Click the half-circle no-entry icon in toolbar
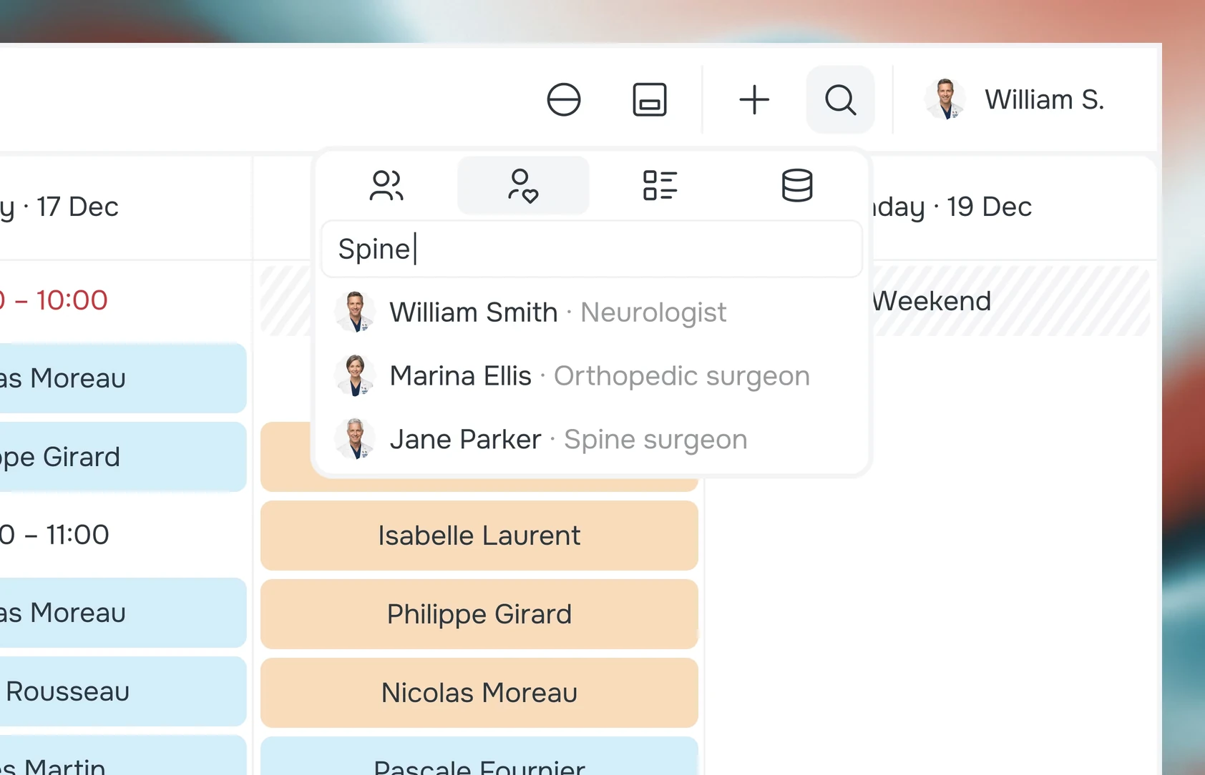Screen dimensions: 1205x775 (x=564, y=99)
